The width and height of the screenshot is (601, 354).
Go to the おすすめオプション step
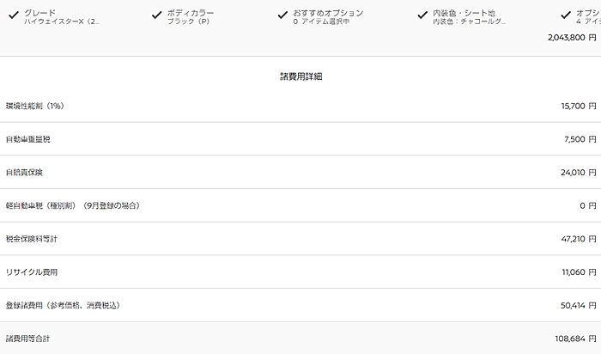(327, 13)
